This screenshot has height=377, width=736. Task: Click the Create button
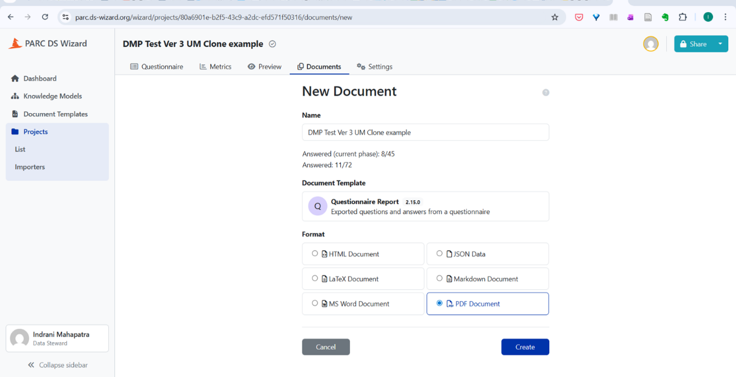pos(525,347)
